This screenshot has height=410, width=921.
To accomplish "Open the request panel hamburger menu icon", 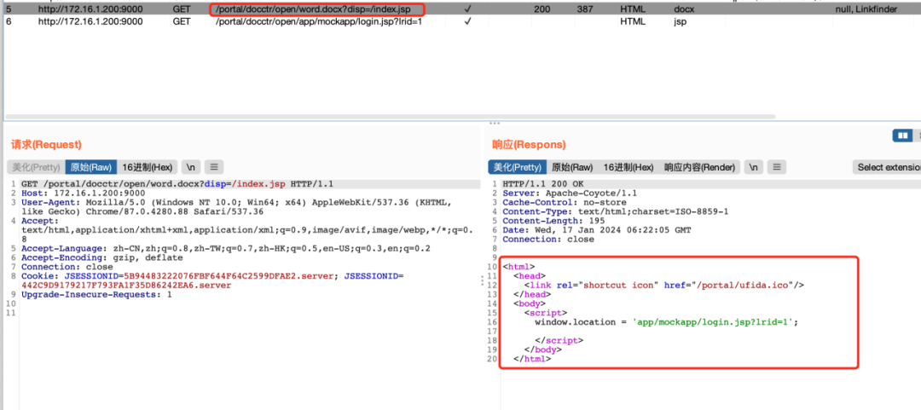I will [214, 167].
